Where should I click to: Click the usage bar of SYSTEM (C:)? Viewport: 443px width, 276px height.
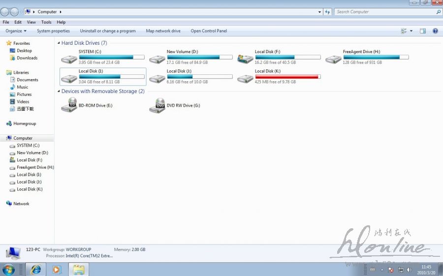tap(112, 57)
